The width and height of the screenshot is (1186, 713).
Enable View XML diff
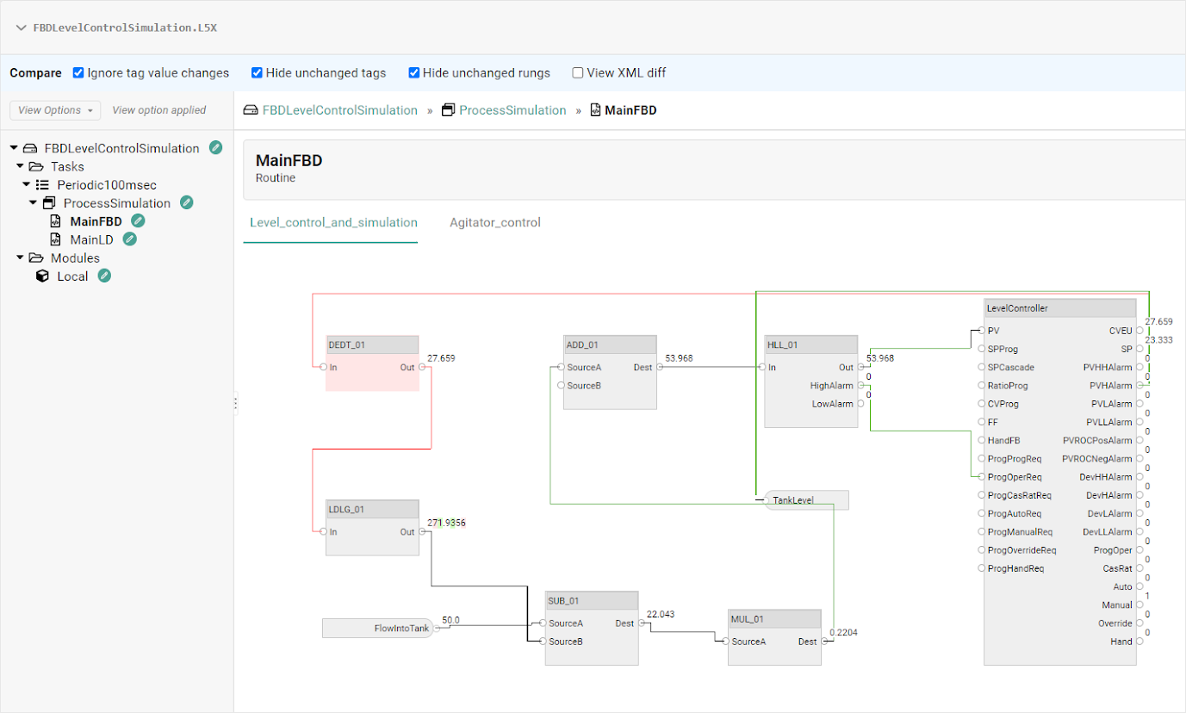point(577,72)
